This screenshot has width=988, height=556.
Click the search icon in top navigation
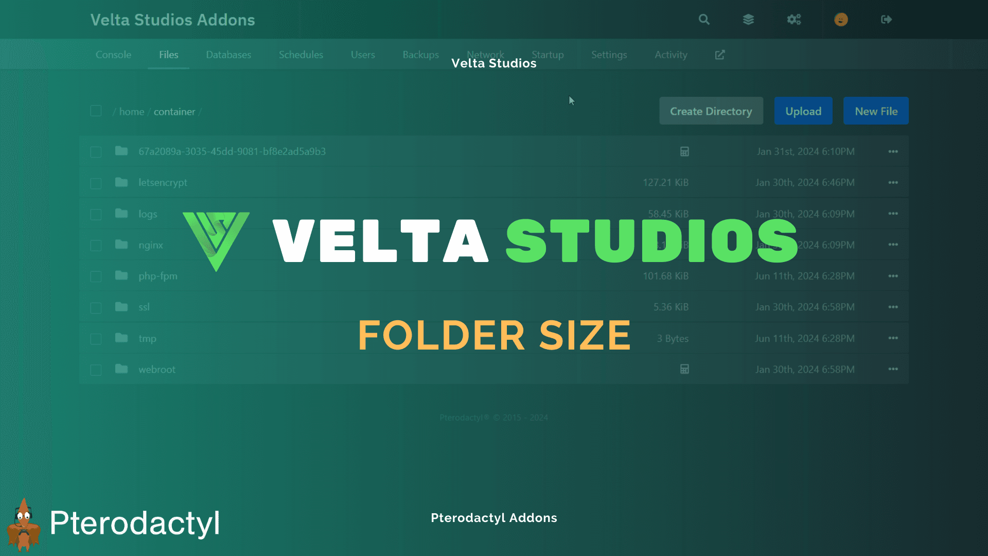(703, 20)
